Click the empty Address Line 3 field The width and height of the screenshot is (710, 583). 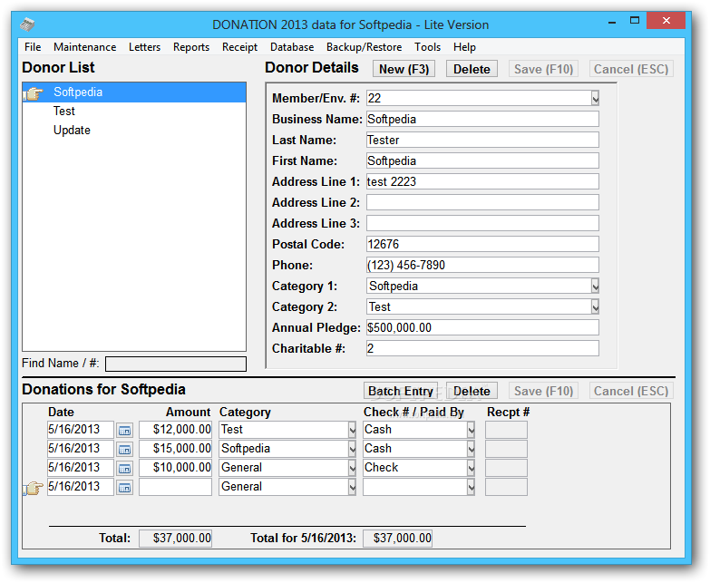coord(482,223)
